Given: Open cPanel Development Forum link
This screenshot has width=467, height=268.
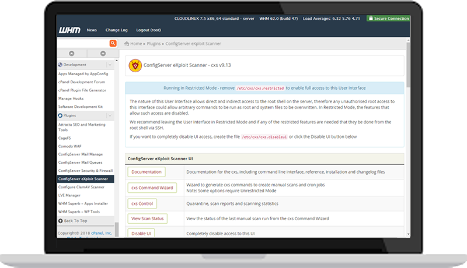Looking at the screenshot, I should pos(82,82).
